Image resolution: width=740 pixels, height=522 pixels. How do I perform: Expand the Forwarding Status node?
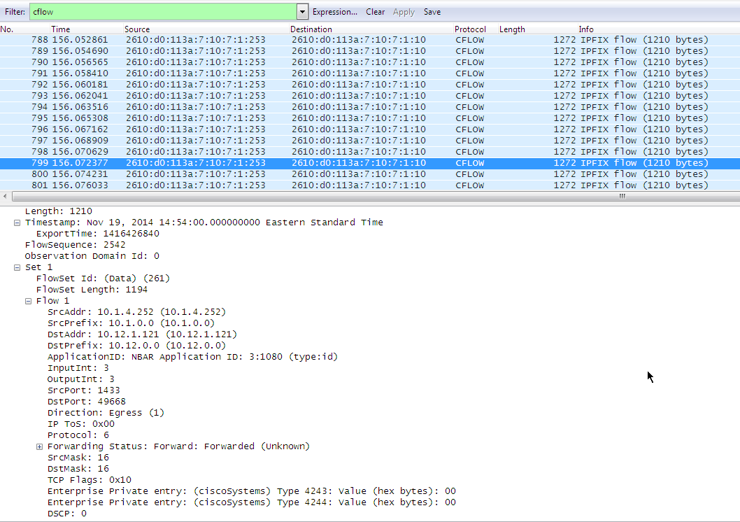40,446
